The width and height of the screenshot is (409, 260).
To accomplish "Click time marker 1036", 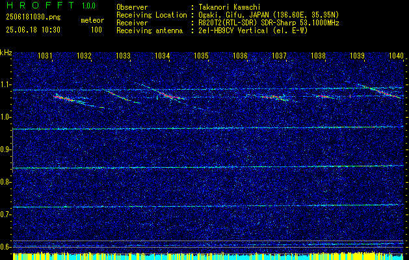I will 240,56.
